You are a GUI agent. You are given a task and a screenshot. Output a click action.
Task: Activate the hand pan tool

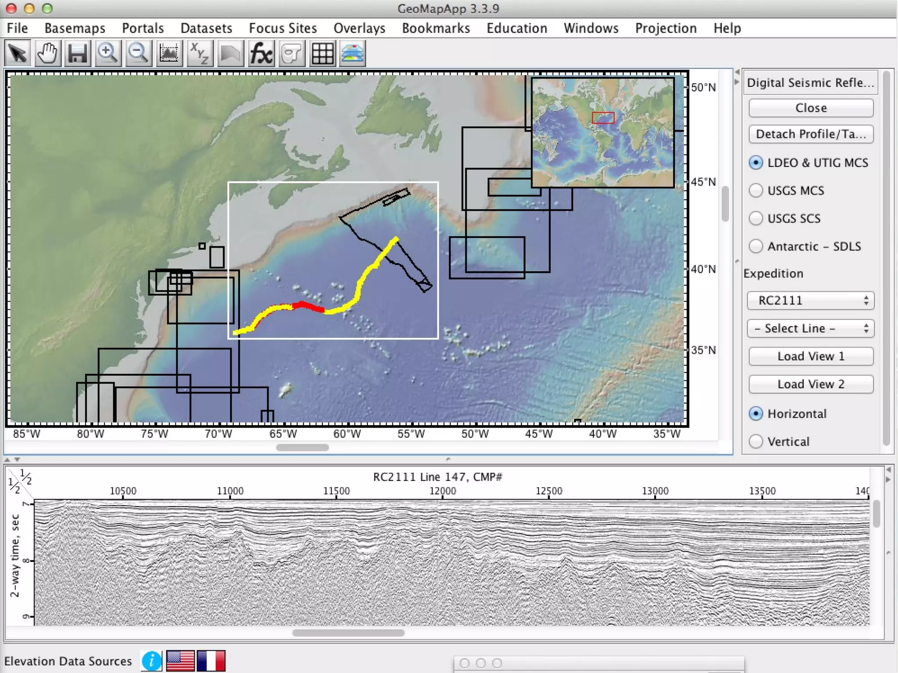[47, 54]
